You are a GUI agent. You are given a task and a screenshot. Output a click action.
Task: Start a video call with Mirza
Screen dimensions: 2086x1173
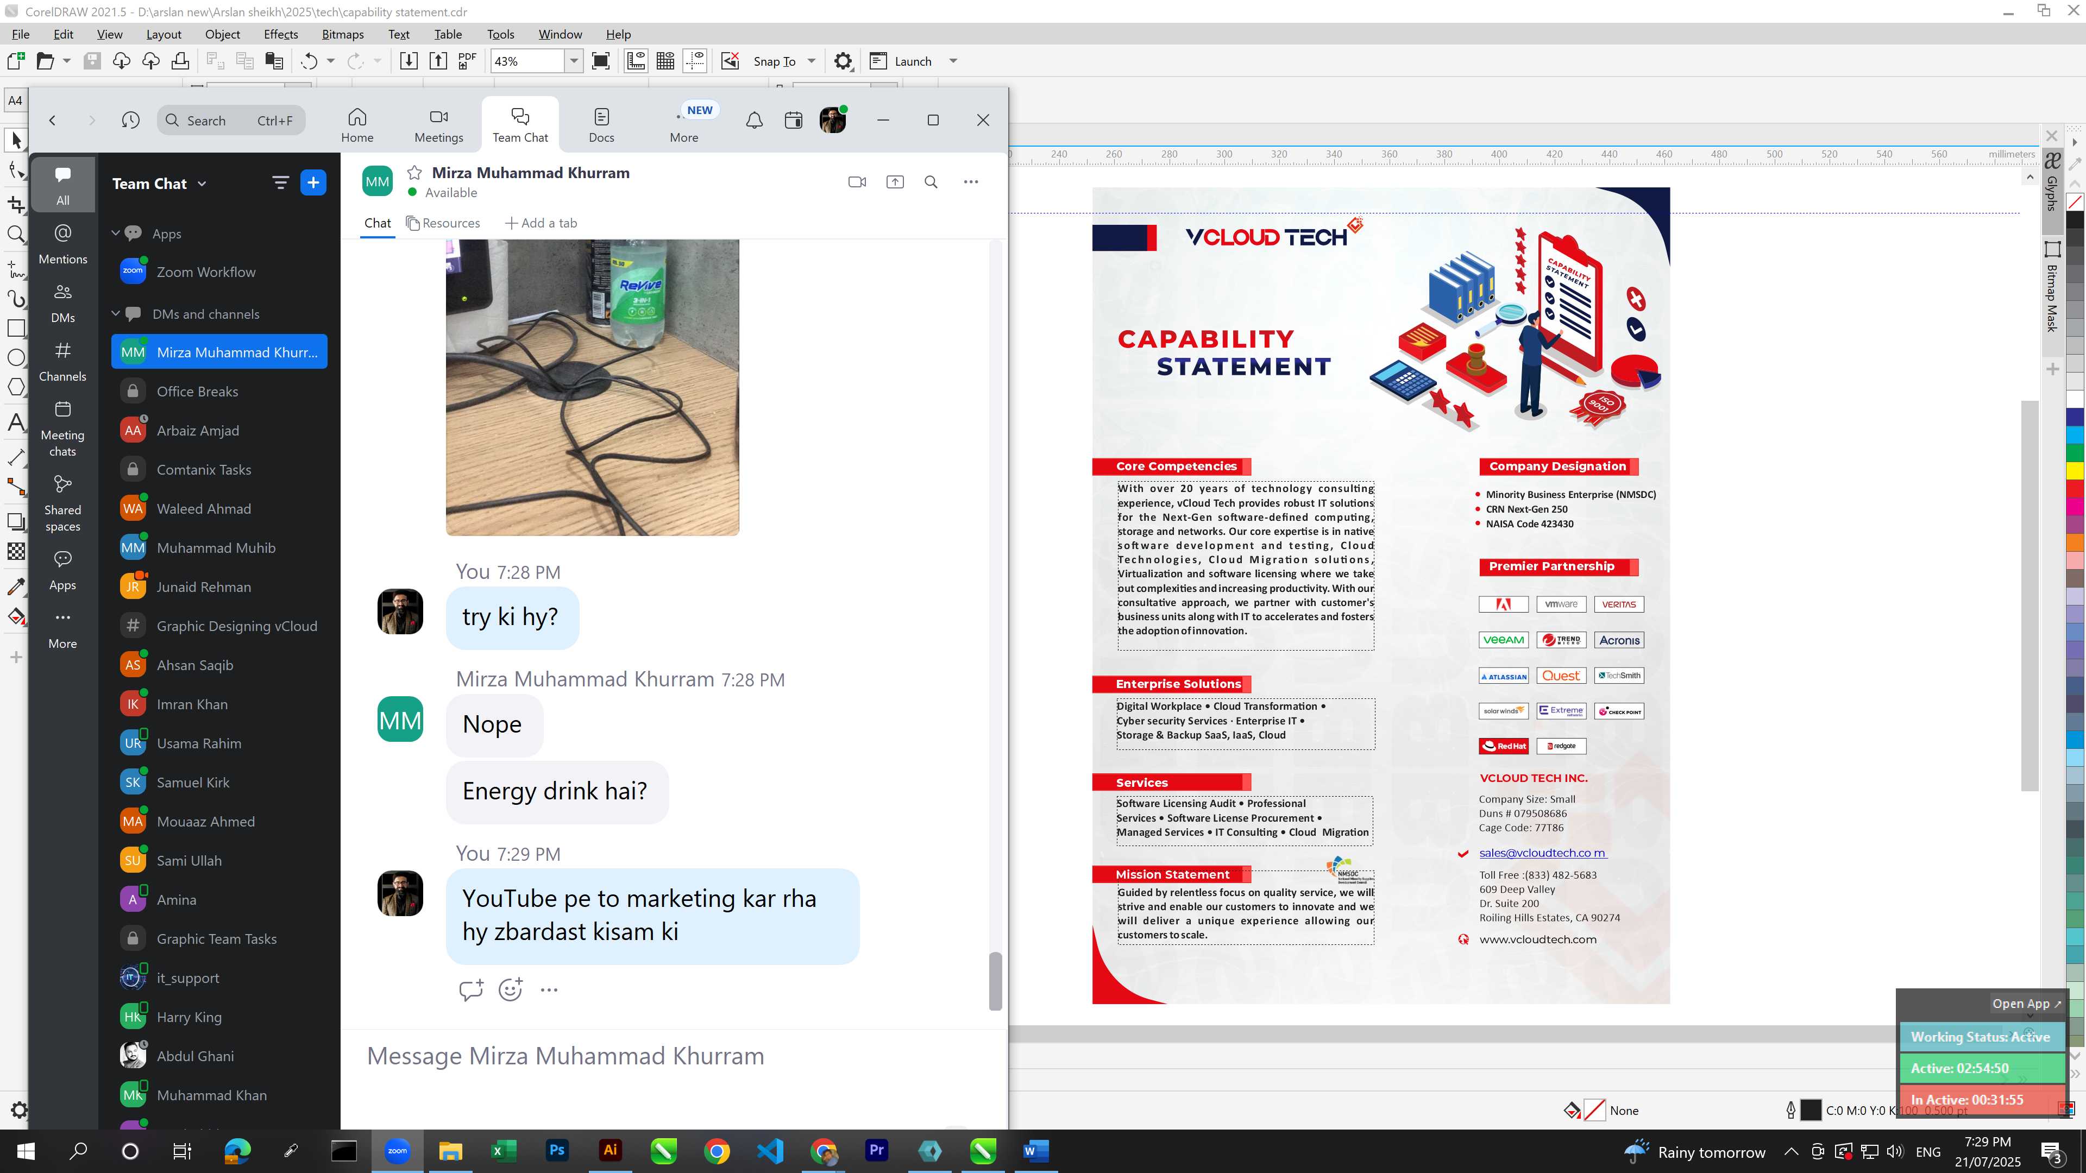pyautogui.click(x=857, y=182)
